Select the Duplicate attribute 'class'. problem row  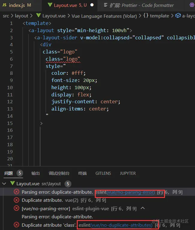pyautogui.click(x=97, y=225)
